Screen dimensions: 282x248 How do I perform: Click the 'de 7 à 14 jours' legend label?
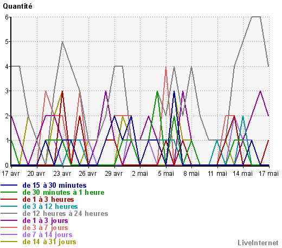(47, 235)
